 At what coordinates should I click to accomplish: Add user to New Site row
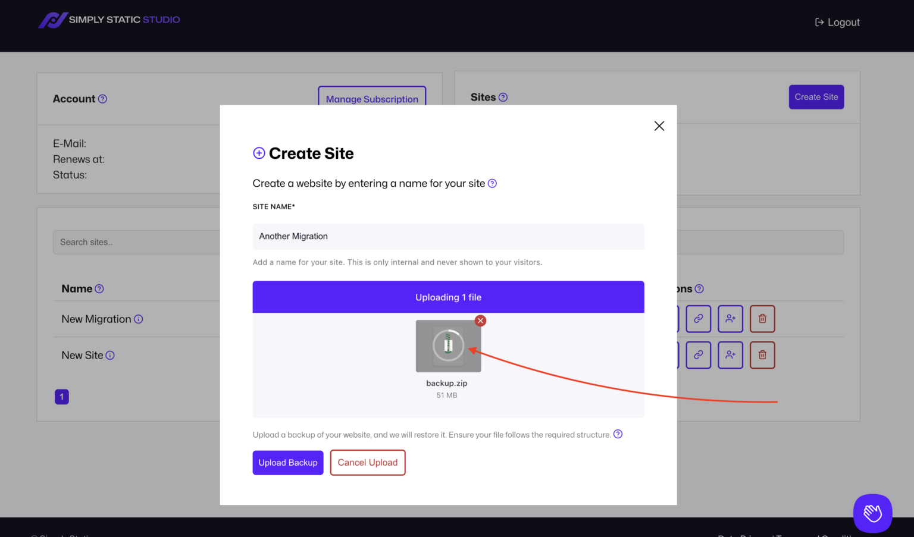tap(730, 355)
